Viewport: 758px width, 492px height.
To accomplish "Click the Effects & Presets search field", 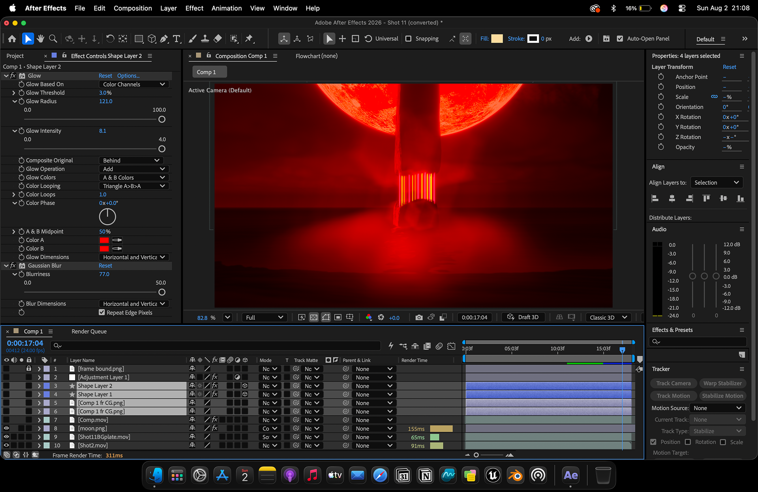I will [x=698, y=342].
